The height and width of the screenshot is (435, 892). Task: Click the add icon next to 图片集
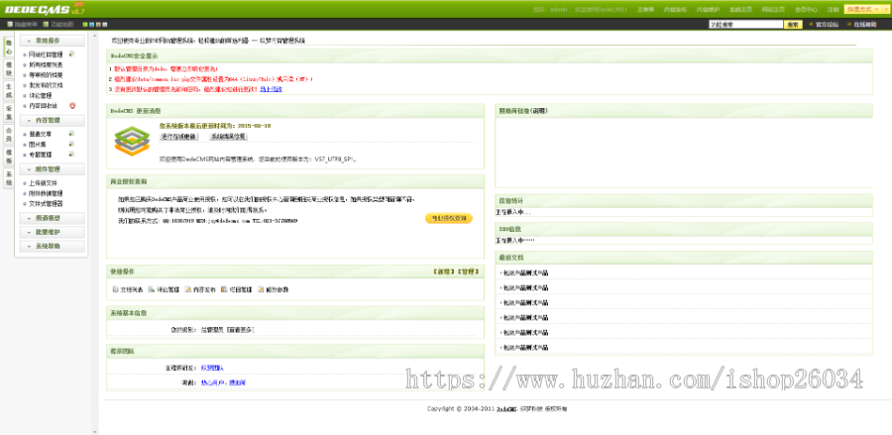click(x=71, y=144)
